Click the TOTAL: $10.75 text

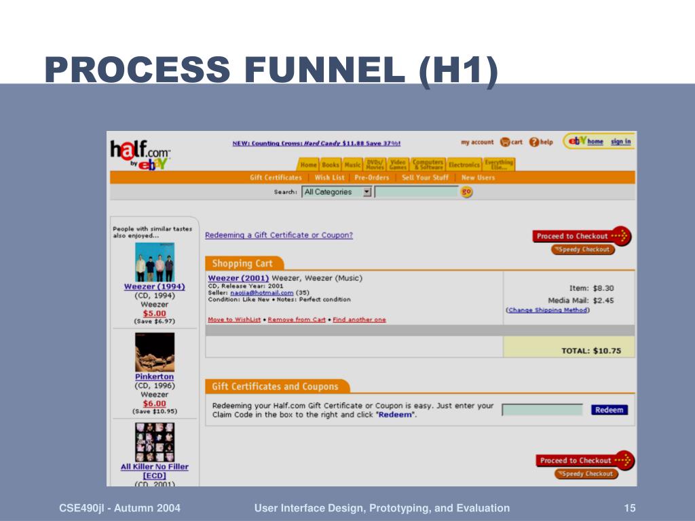[x=591, y=351]
